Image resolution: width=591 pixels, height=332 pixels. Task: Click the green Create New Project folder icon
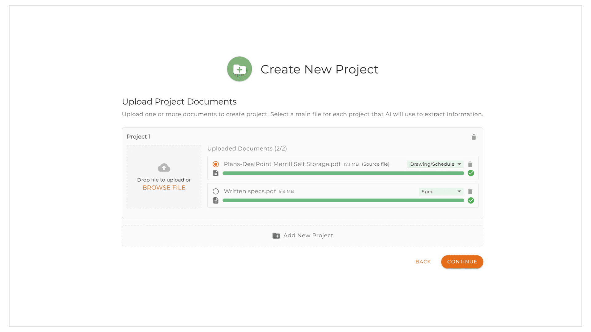(x=239, y=69)
